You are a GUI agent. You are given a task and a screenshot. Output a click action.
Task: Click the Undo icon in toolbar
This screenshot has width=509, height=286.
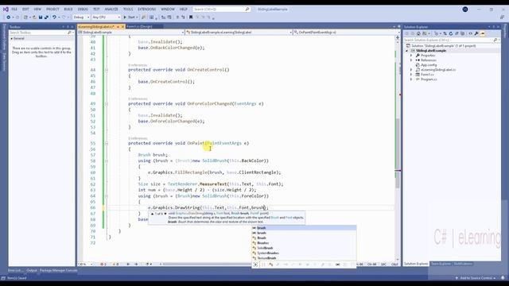point(54,17)
